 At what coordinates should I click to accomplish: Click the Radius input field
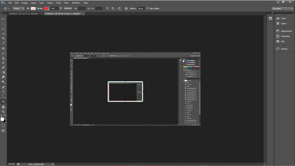point(141,8)
